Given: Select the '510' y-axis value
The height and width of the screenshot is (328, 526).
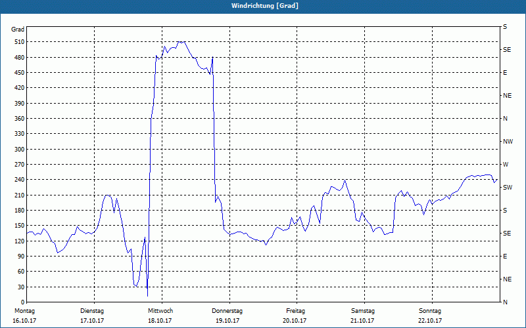Looking at the screenshot, I should pos(20,42).
